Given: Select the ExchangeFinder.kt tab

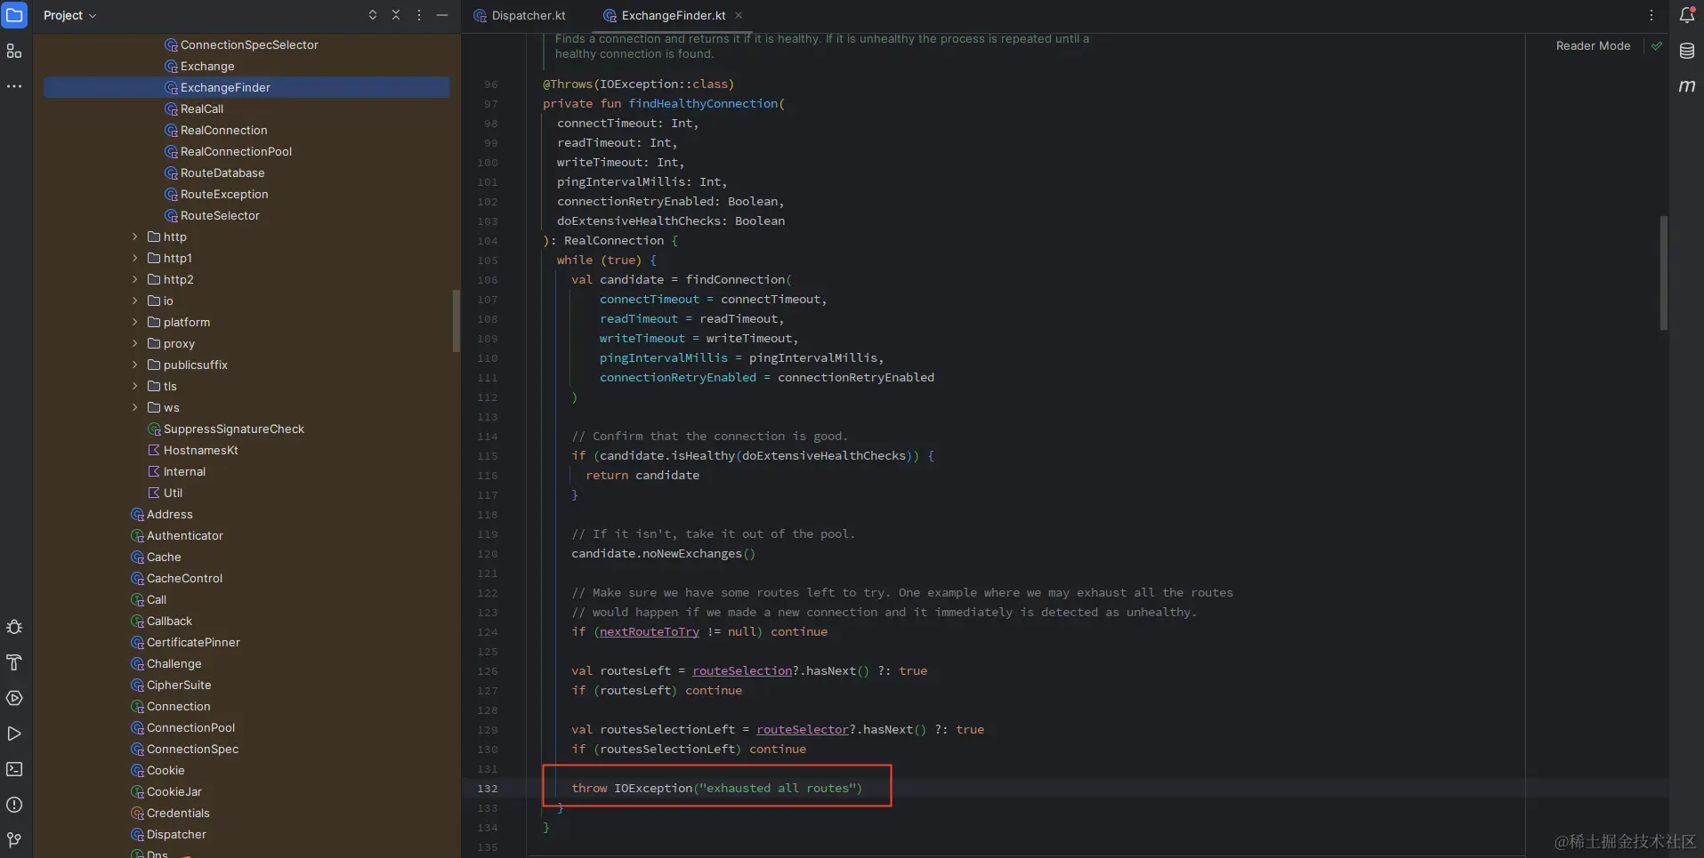Looking at the screenshot, I should point(674,15).
